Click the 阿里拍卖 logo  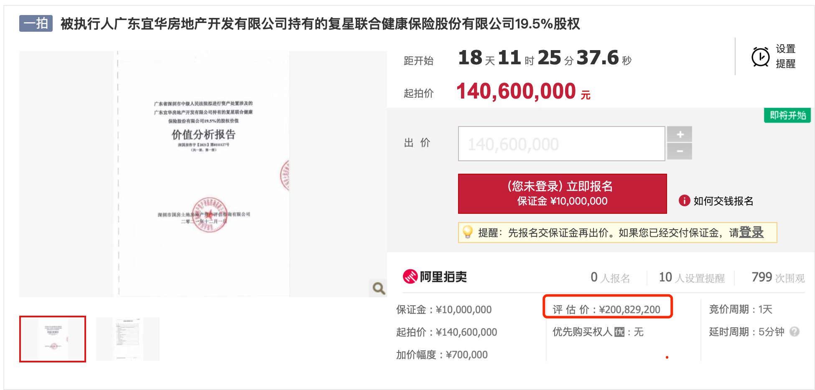pyautogui.click(x=435, y=276)
